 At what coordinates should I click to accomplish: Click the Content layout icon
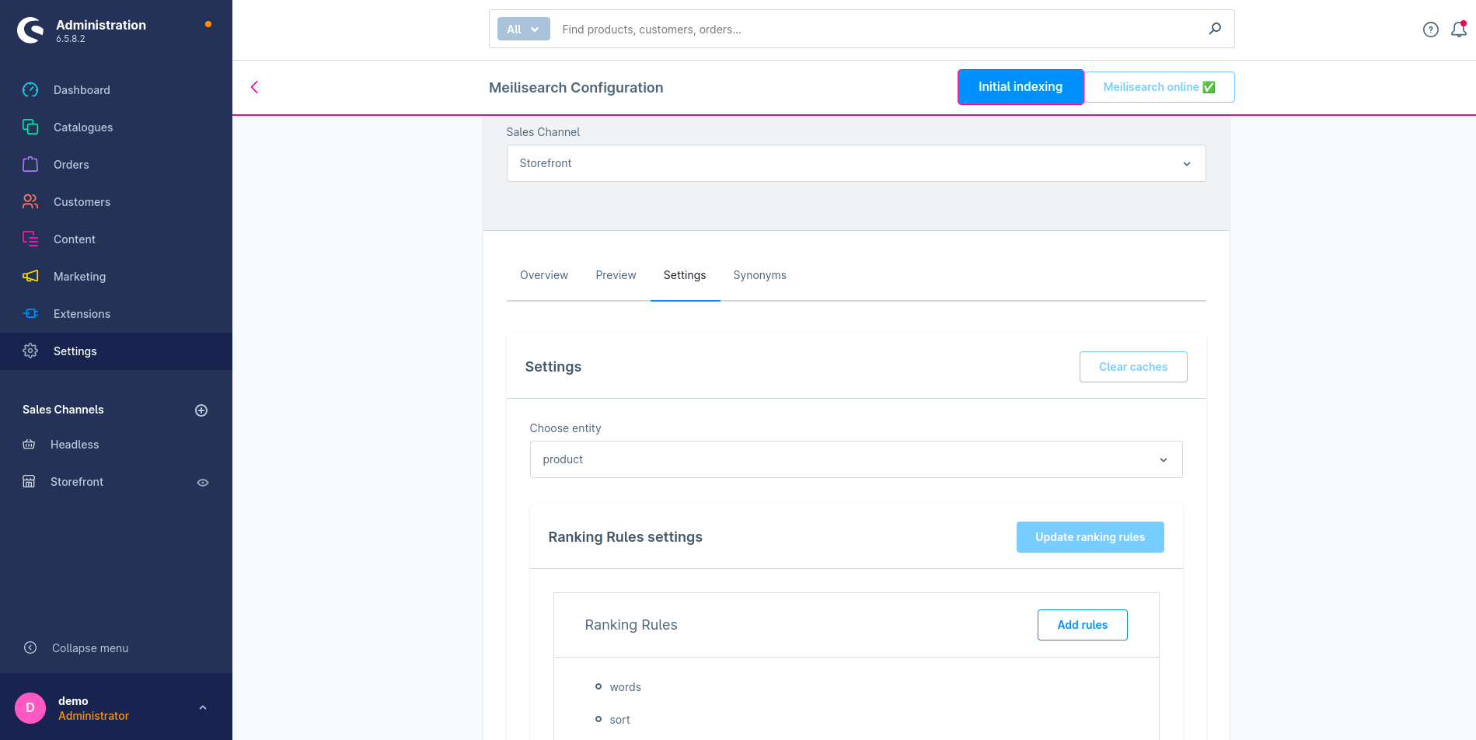pyautogui.click(x=30, y=239)
